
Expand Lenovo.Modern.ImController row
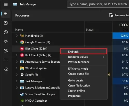tap(17, 88)
